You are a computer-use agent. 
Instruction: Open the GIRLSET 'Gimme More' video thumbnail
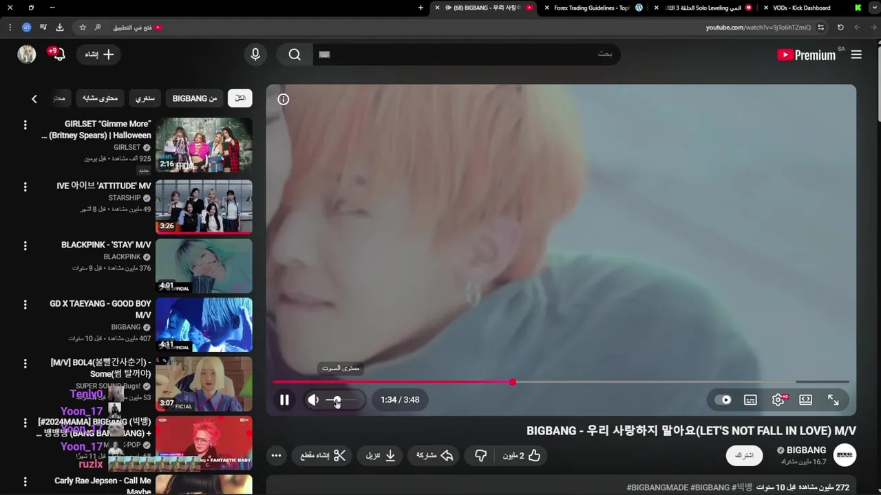204,145
